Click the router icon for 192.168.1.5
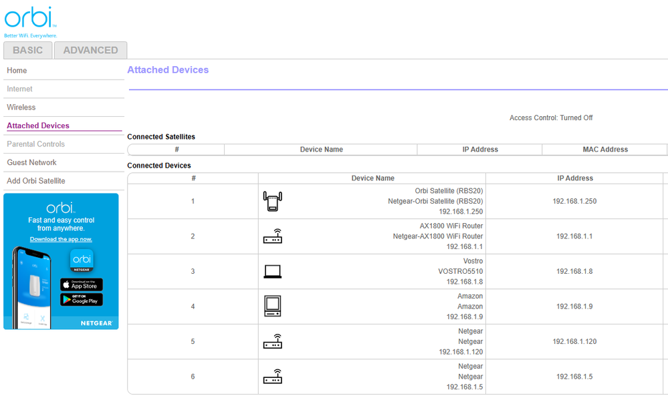The width and height of the screenshot is (668, 398). coord(272,377)
